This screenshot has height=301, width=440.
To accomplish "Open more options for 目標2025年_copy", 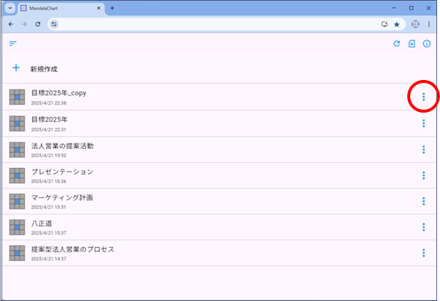I will tap(424, 97).
